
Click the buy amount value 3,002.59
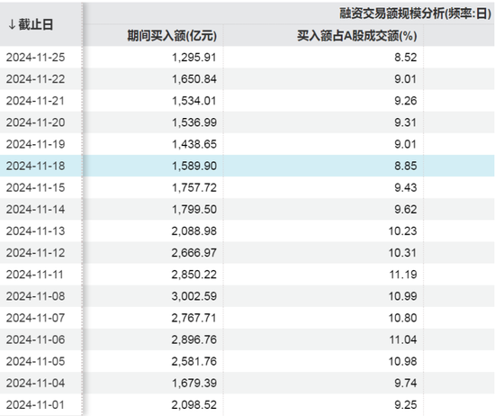click(194, 296)
